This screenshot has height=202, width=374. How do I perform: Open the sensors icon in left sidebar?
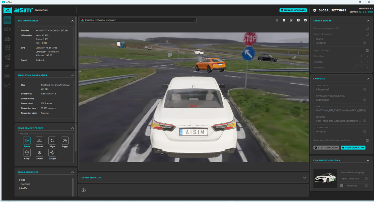click(7, 29)
